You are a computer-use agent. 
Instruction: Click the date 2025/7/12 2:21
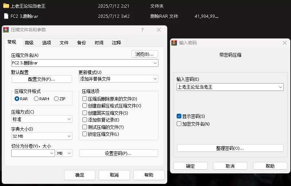point(114,6)
